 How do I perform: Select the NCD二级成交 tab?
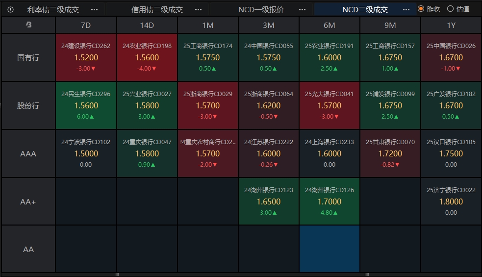click(365, 9)
